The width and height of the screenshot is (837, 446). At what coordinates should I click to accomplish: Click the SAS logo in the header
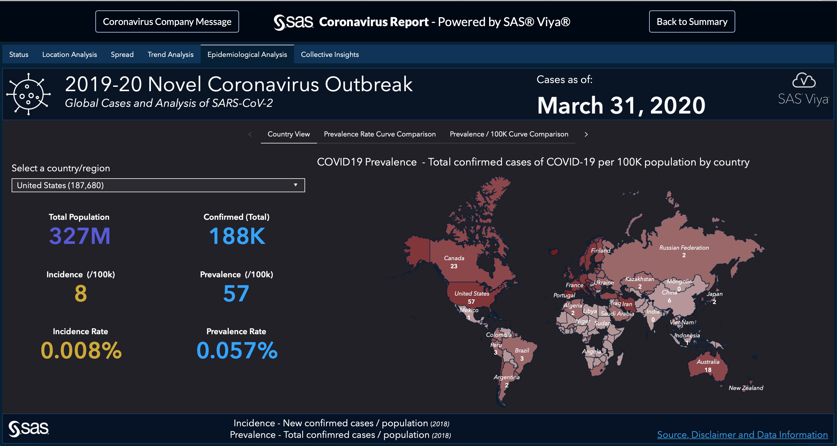(x=293, y=22)
